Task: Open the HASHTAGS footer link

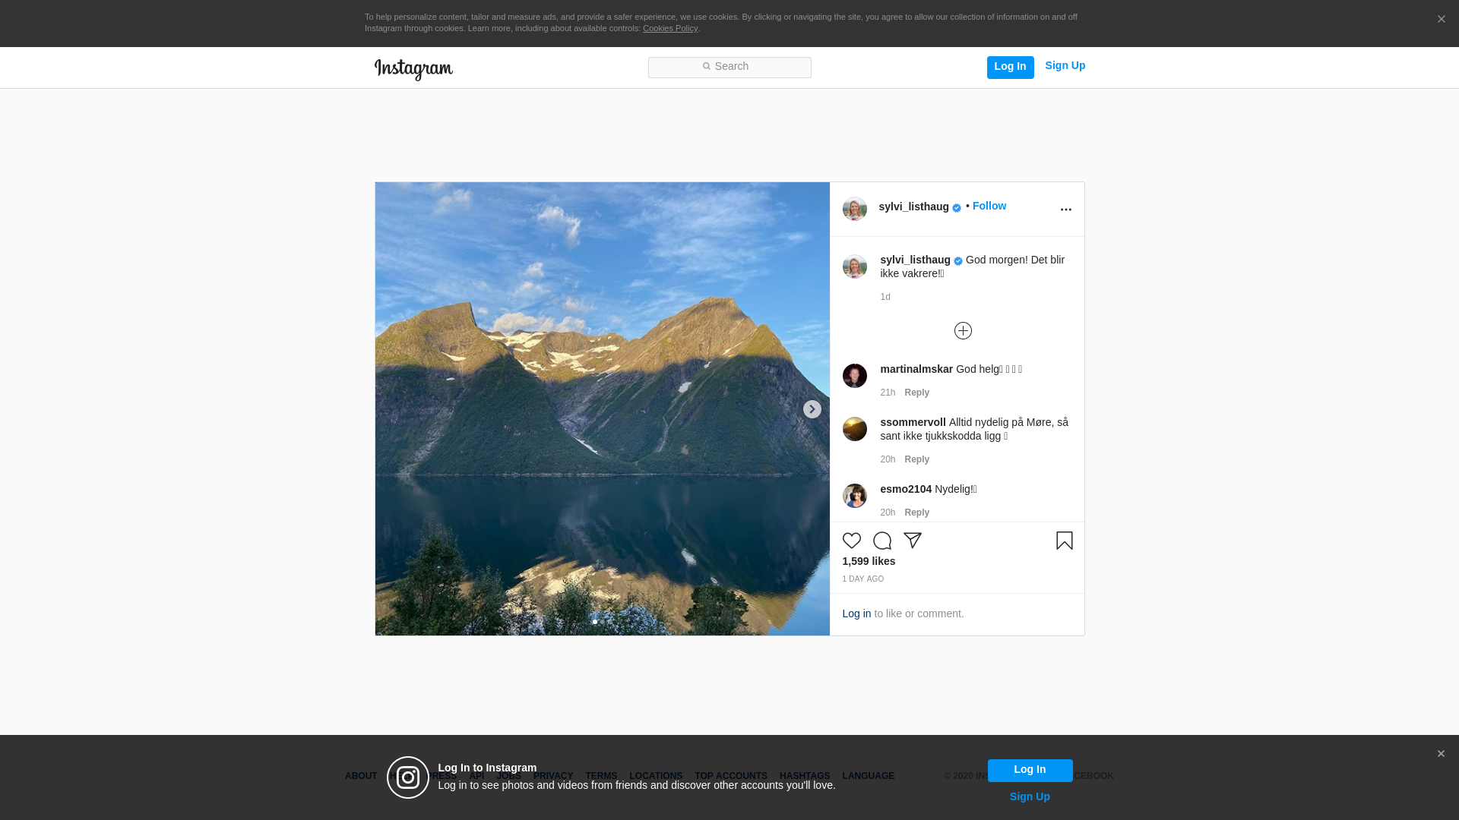Action: (x=805, y=777)
